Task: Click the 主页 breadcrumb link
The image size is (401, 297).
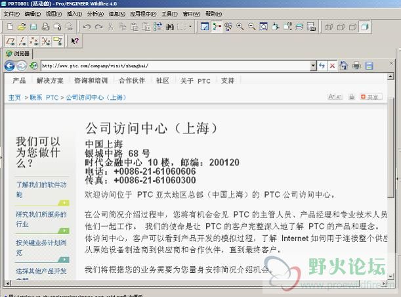Action: pyautogui.click(x=14, y=97)
